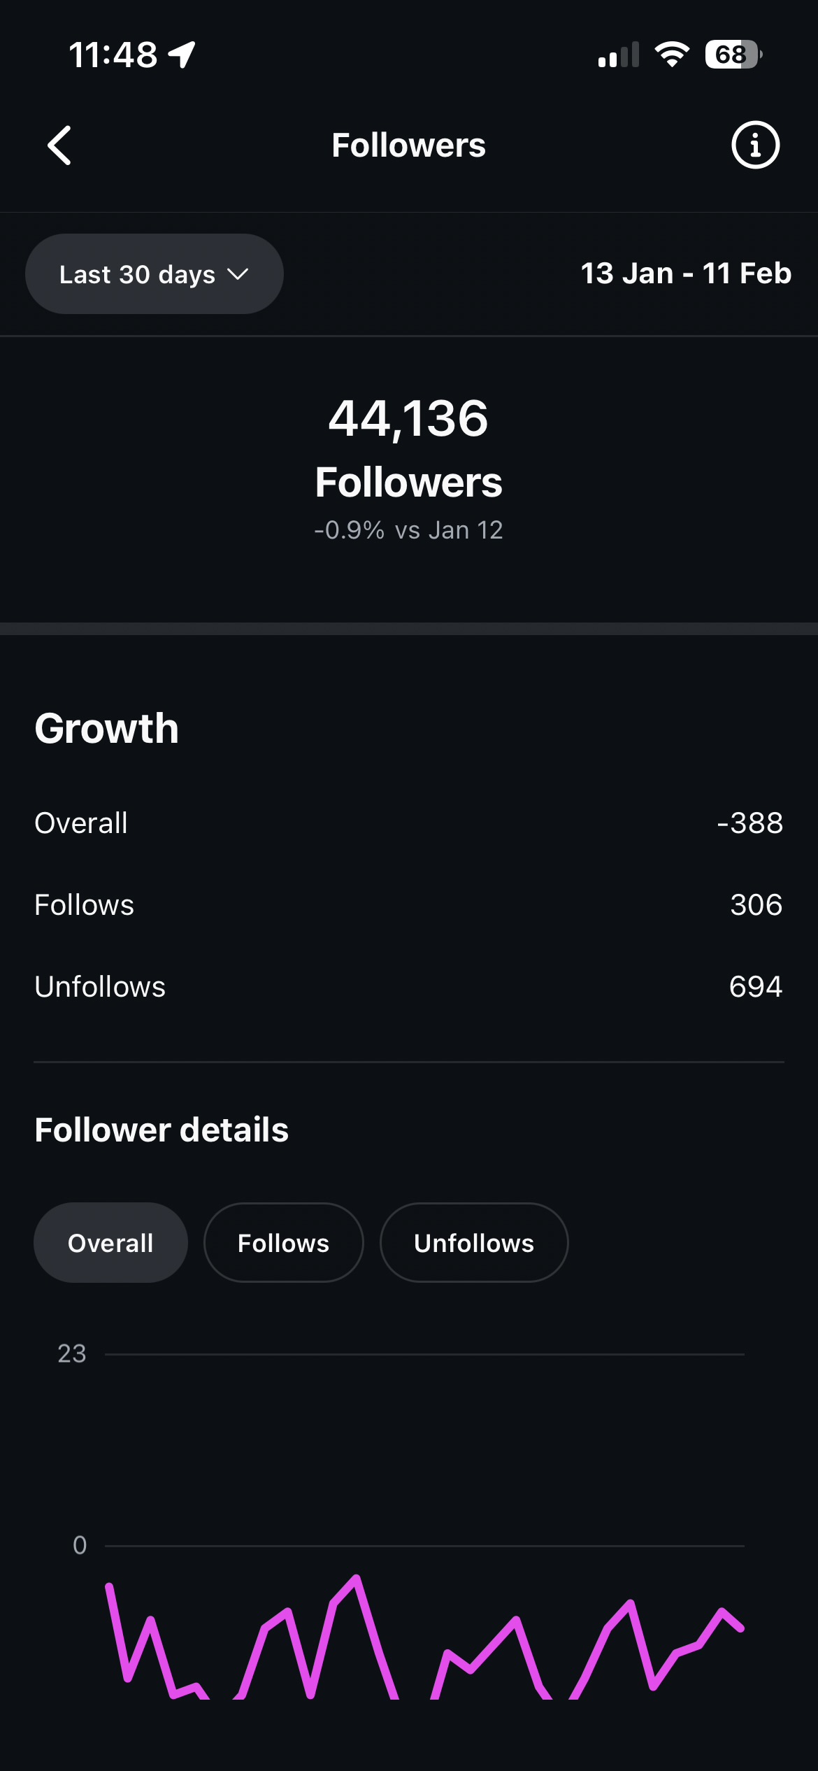Switch chart to the Unfollows chip
The width and height of the screenshot is (818, 1771).
click(x=474, y=1243)
